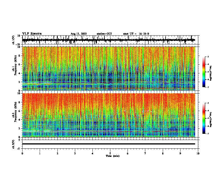This screenshot has height=172, width=223.
Task: Click the "station=OUI" label
Action: [x=104, y=34]
